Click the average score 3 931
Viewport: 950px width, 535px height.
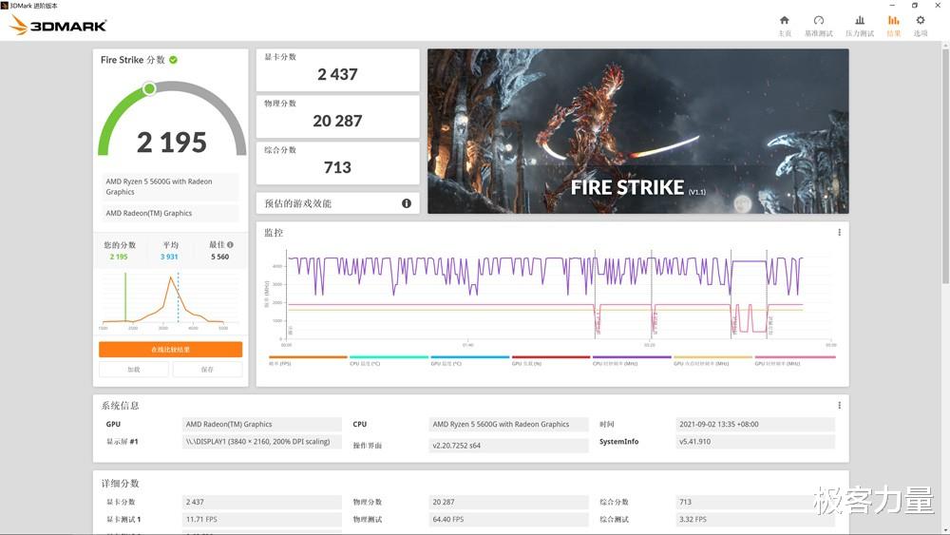(x=169, y=257)
